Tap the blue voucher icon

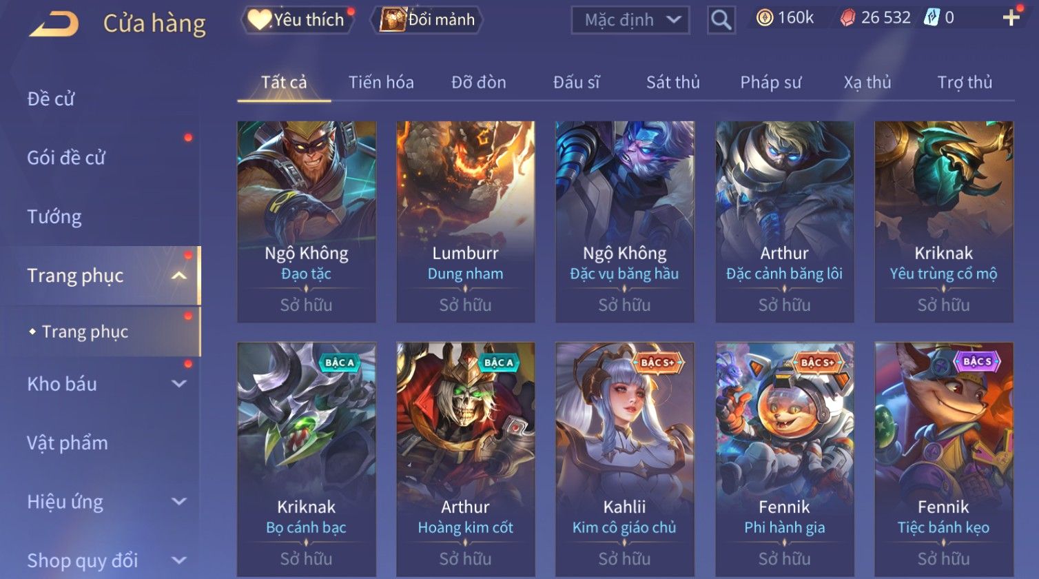click(x=932, y=18)
